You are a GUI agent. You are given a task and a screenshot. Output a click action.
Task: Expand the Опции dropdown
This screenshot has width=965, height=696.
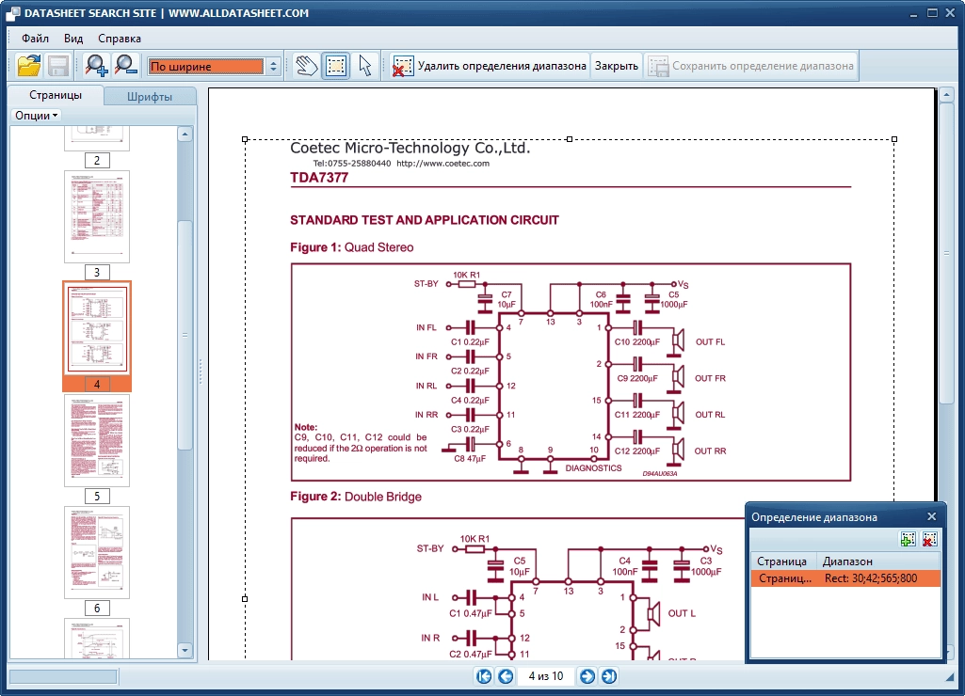click(x=37, y=116)
